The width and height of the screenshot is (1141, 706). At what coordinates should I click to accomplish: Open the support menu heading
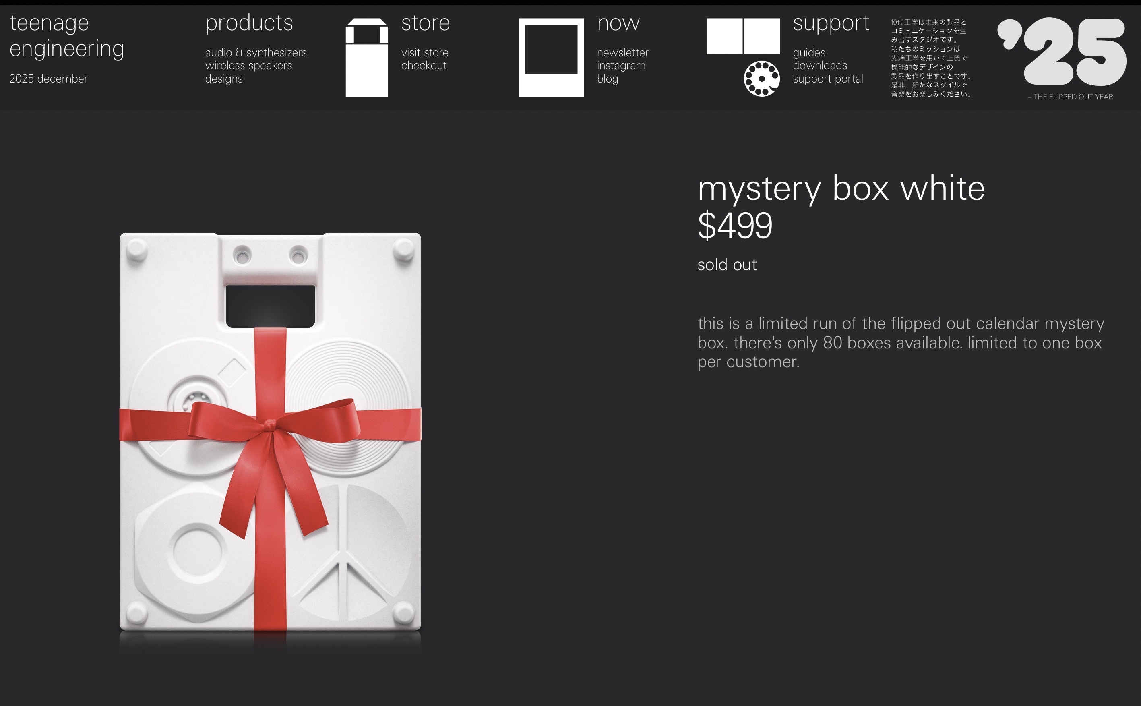831,23
